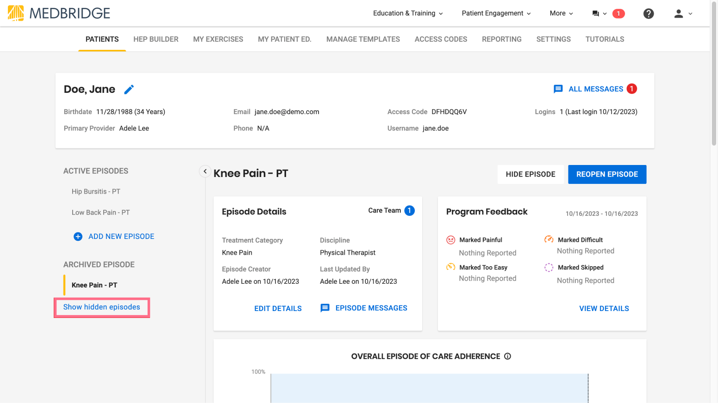Collapse the episodes sidebar with arrow button
This screenshot has width=718, height=403.
pyautogui.click(x=205, y=171)
